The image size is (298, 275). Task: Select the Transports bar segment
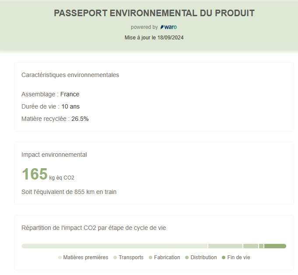pyautogui.click(x=225, y=246)
